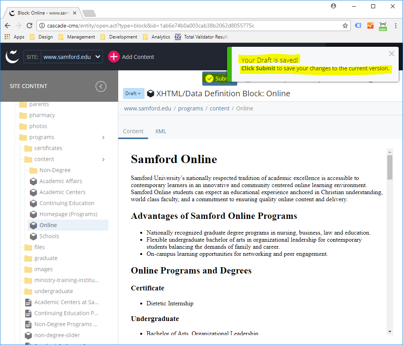Click the block cube icon beside the title
The width and height of the screenshot is (403, 345).
[x=150, y=94]
